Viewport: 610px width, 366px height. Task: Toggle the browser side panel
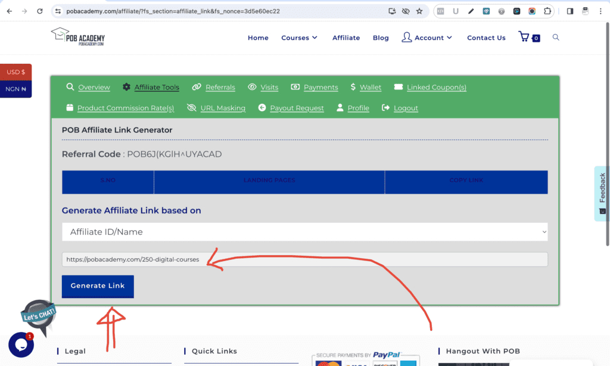570,11
